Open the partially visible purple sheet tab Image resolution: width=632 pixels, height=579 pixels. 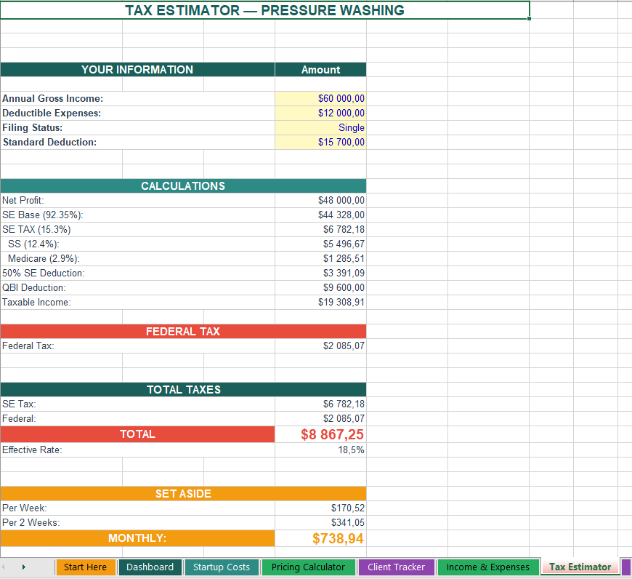[626, 567]
